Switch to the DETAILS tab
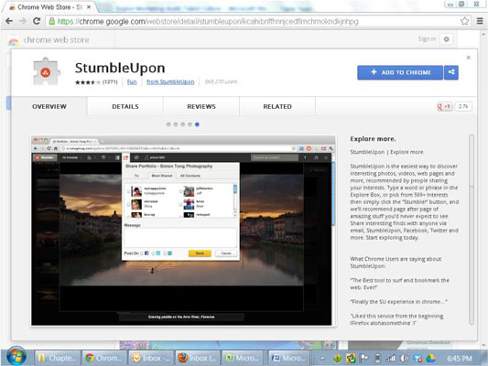The width and height of the screenshot is (488, 366). coord(125,106)
